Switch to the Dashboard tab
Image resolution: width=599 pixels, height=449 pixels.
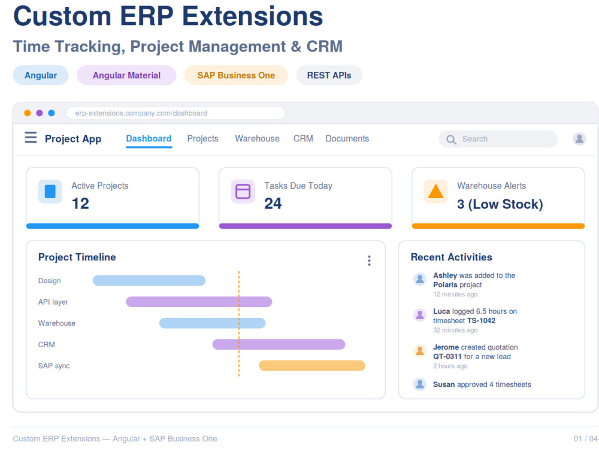[x=149, y=139]
